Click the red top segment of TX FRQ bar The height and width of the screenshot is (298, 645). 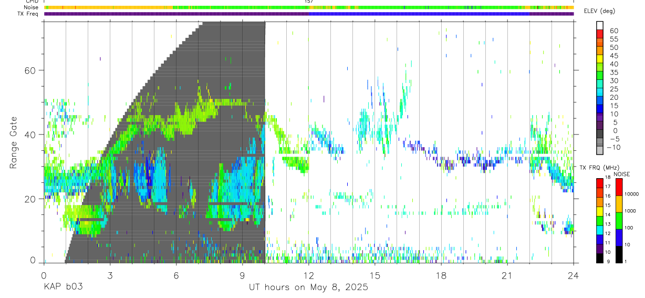(x=600, y=182)
